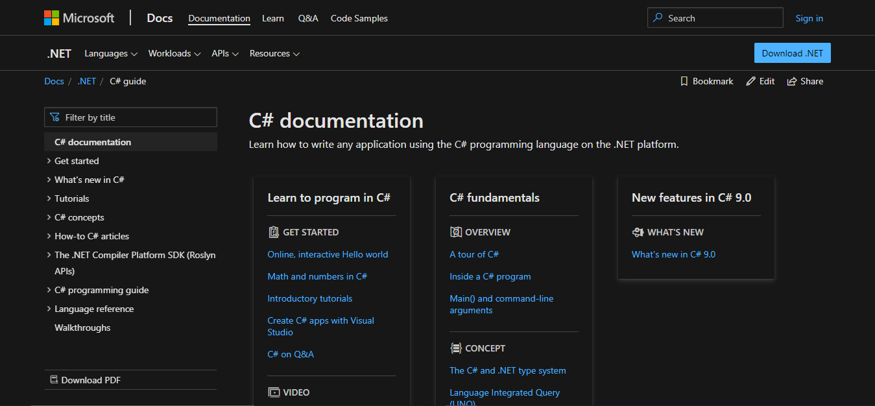875x406 pixels.
Task: Open the Documentation tab
Action: tap(219, 18)
